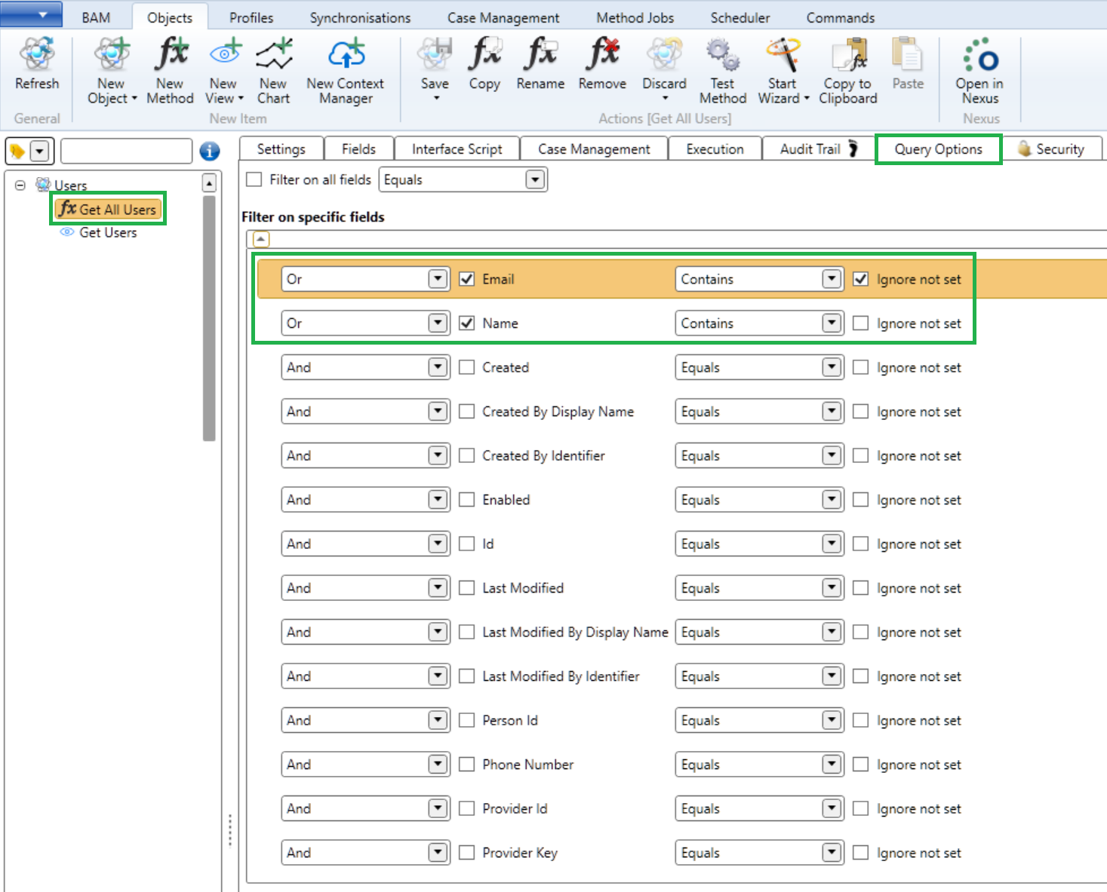Run Test Method

coord(722,54)
